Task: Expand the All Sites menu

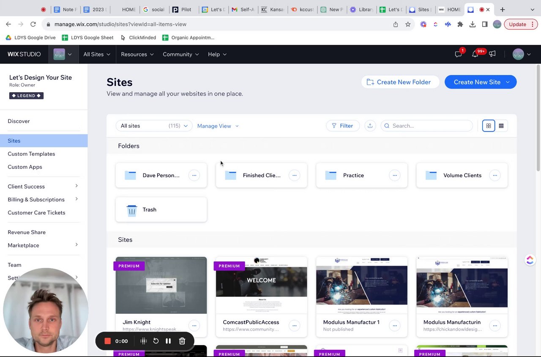Action: [x=97, y=54]
